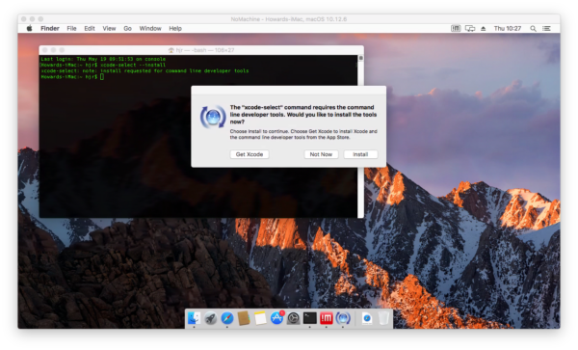The image size is (578, 350).
Task: Click 'Choose Install to continue' dialog text
Action: (x=303, y=134)
